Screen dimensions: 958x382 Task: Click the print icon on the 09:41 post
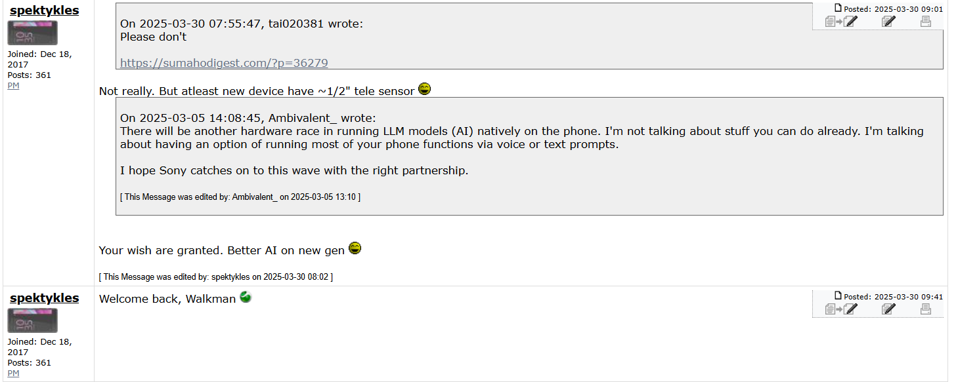[925, 309]
